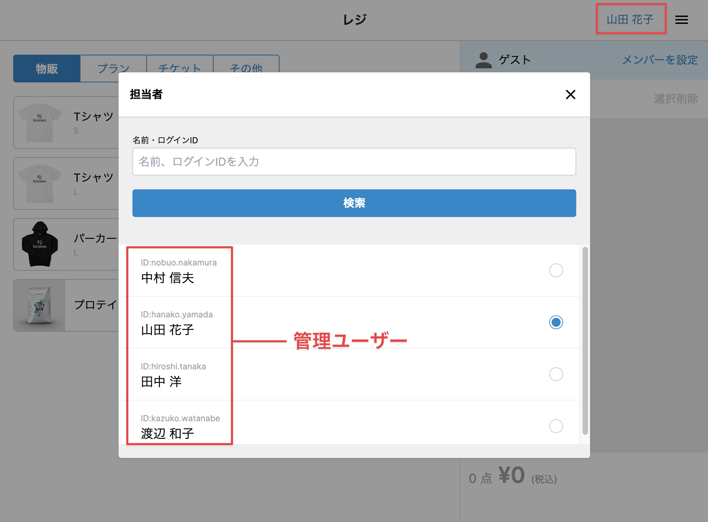Select the protein bag product thumbnail

pyautogui.click(x=40, y=305)
